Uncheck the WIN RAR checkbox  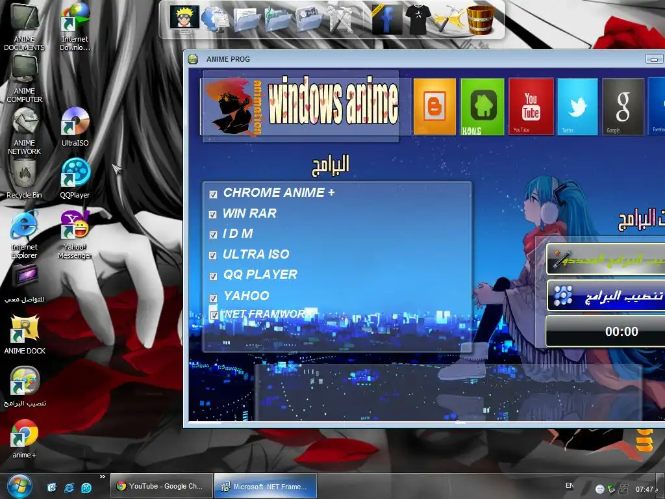213,214
